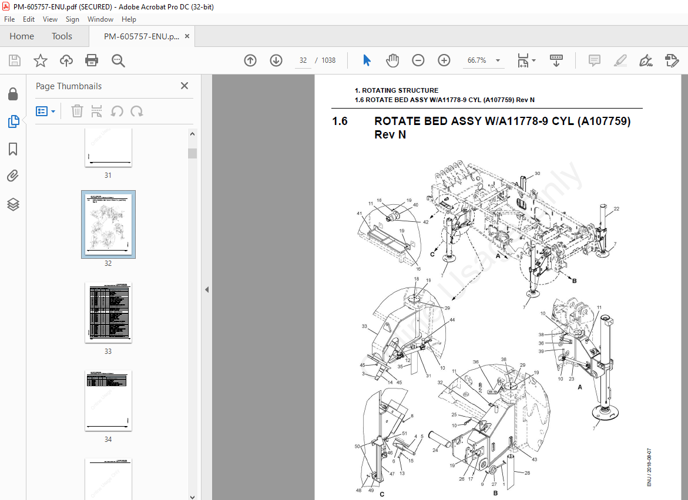
Task: Switch to the Tools tab
Action: (x=62, y=36)
